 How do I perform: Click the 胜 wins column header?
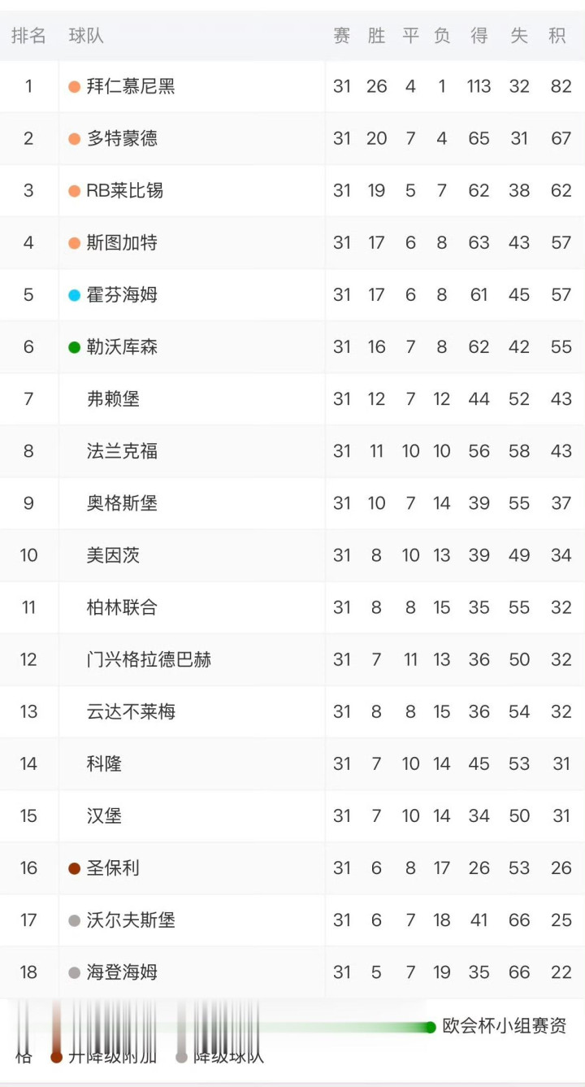tap(376, 36)
